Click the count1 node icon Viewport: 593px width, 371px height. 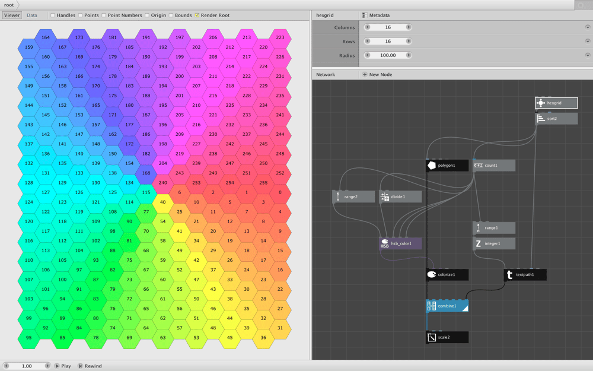point(478,166)
